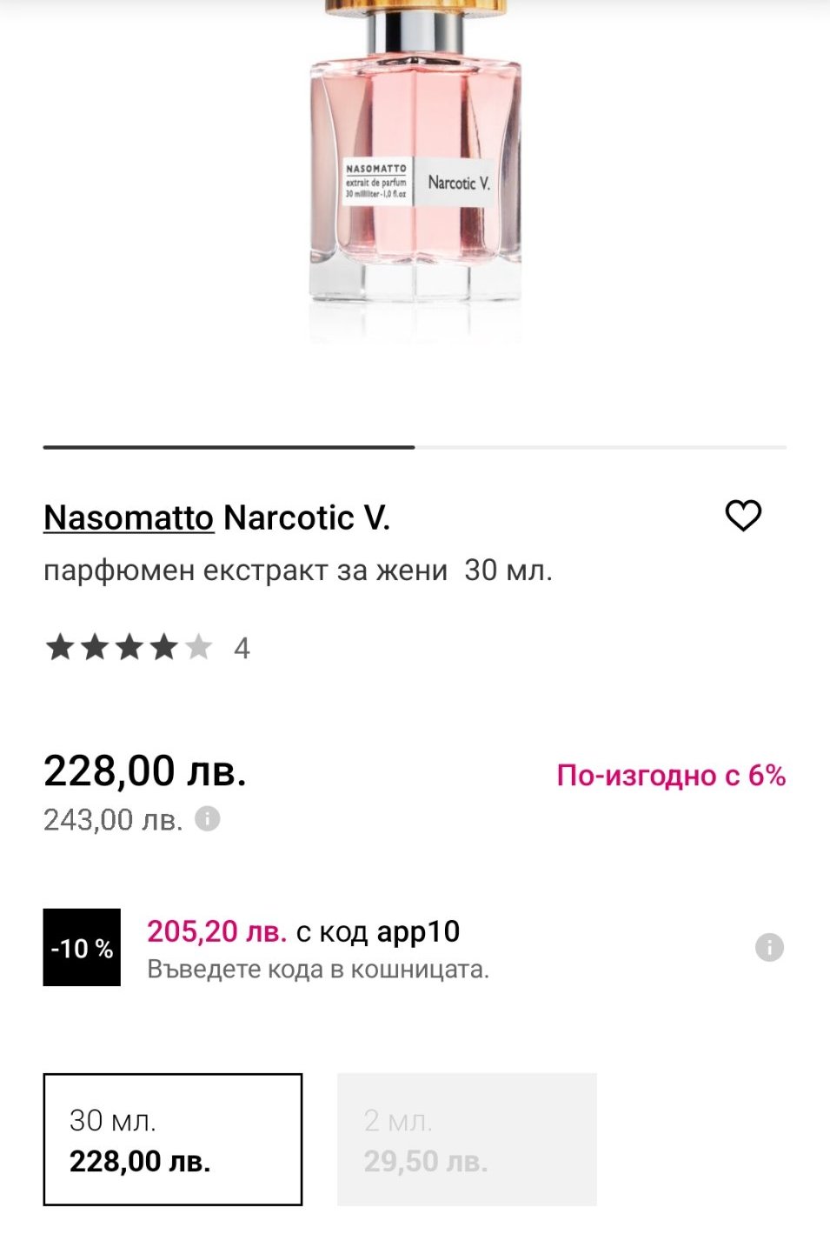
Task: Tap the black -10 % discount badge
Action: tap(82, 947)
